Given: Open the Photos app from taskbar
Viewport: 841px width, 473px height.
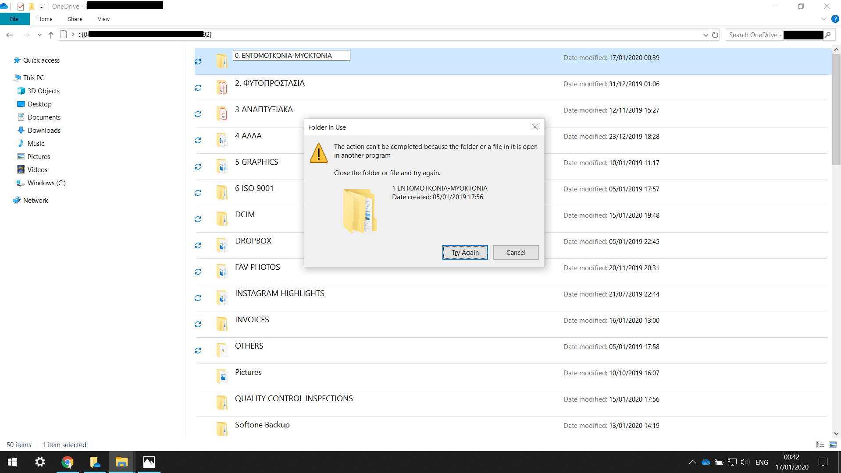Looking at the screenshot, I should click(149, 462).
